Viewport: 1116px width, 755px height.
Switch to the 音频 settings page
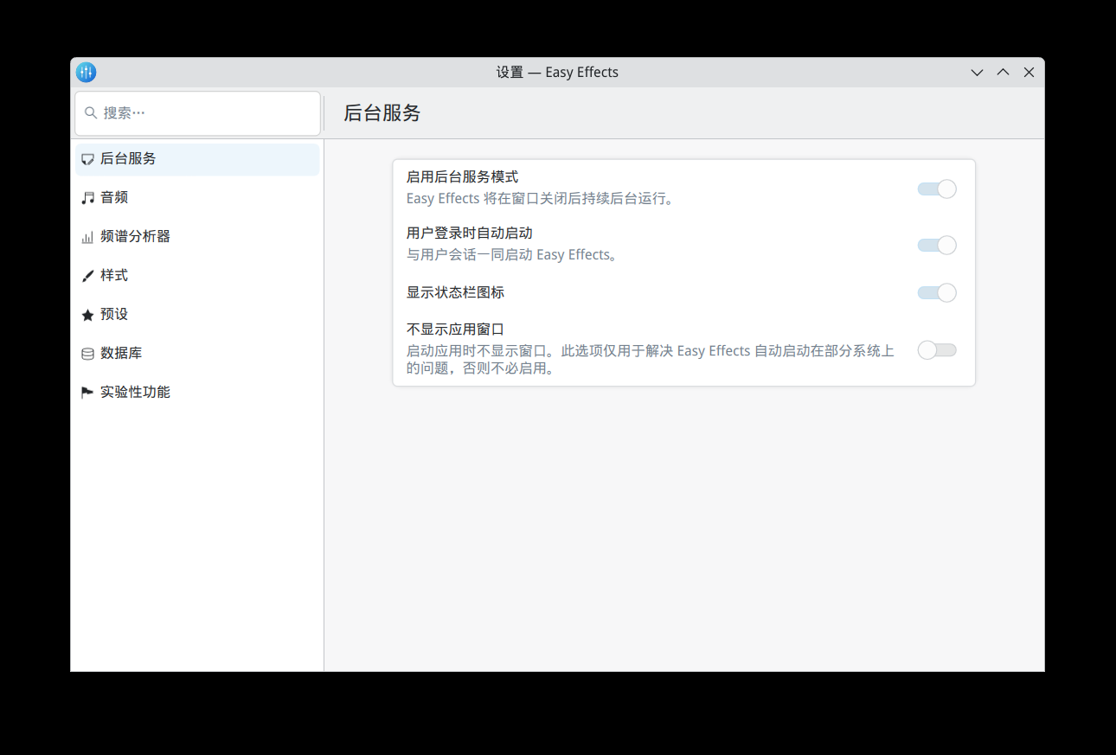pyautogui.click(x=197, y=198)
